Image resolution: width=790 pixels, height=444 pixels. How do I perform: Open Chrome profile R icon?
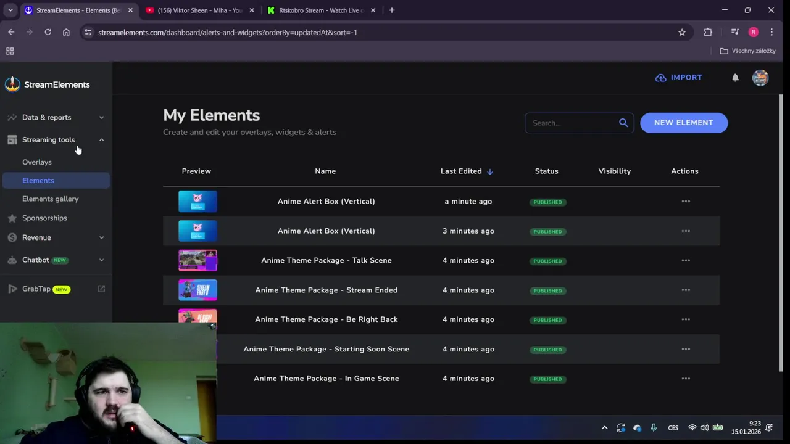[753, 32]
